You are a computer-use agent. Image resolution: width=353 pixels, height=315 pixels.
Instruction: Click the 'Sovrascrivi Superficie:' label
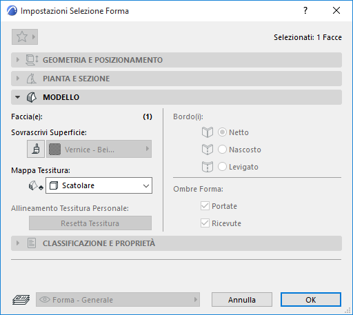[49, 132]
